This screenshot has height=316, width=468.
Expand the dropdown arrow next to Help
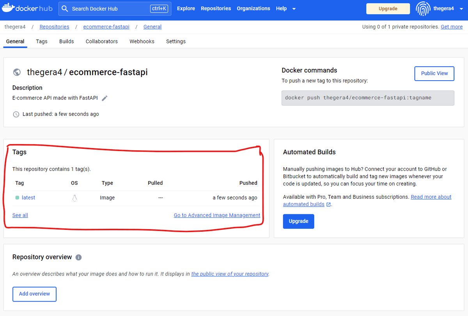[x=294, y=9]
